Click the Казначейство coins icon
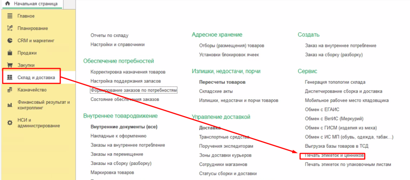410x180 pixels. pos(10,90)
